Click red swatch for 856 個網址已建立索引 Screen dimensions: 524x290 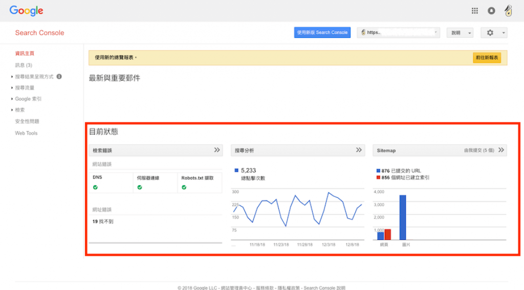tap(378, 177)
